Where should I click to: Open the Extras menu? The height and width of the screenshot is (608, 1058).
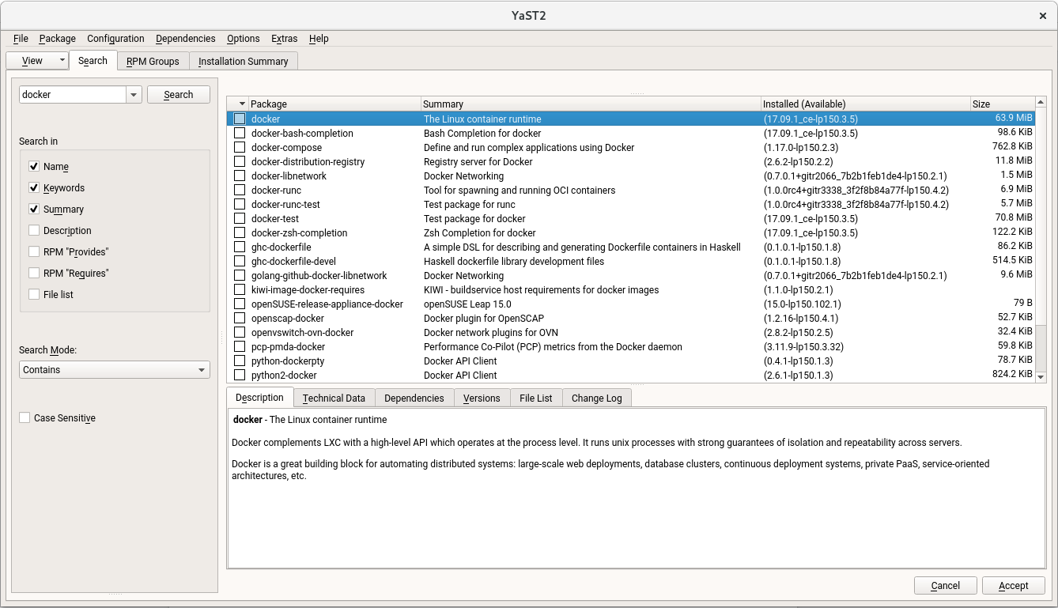pyautogui.click(x=285, y=38)
